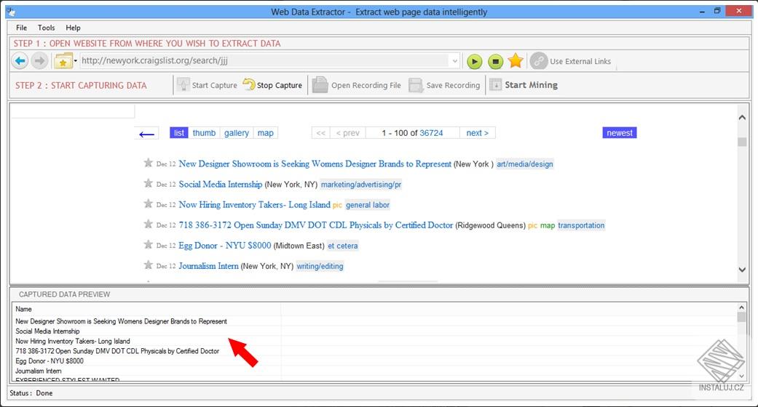Screen dimensions: 758x407
Task: Click the small search box above listings
Action: pos(73,111)
